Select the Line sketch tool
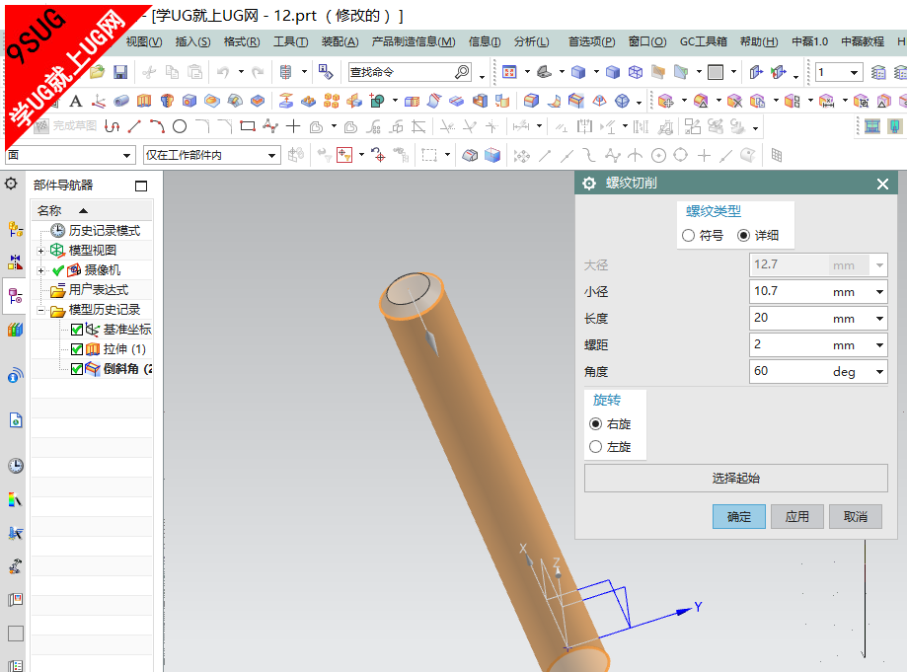 pos(134,126)
